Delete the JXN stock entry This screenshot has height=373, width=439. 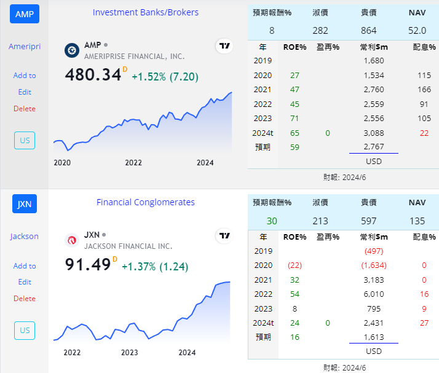25,298
